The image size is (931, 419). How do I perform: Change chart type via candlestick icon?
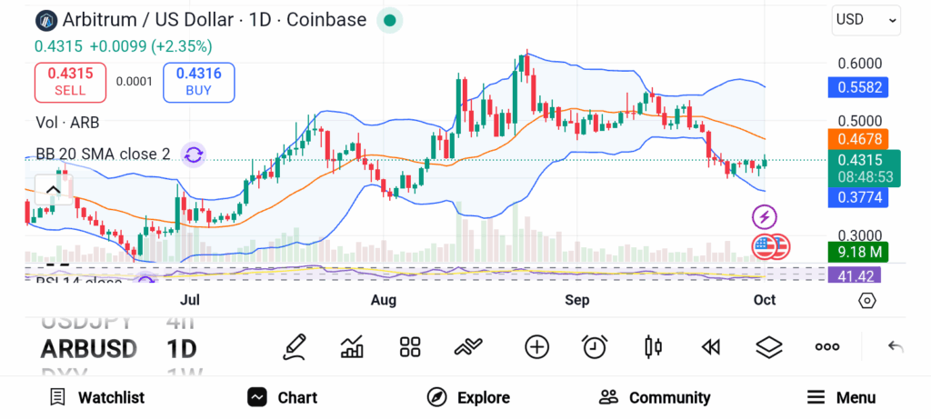(x=652, y=346)
